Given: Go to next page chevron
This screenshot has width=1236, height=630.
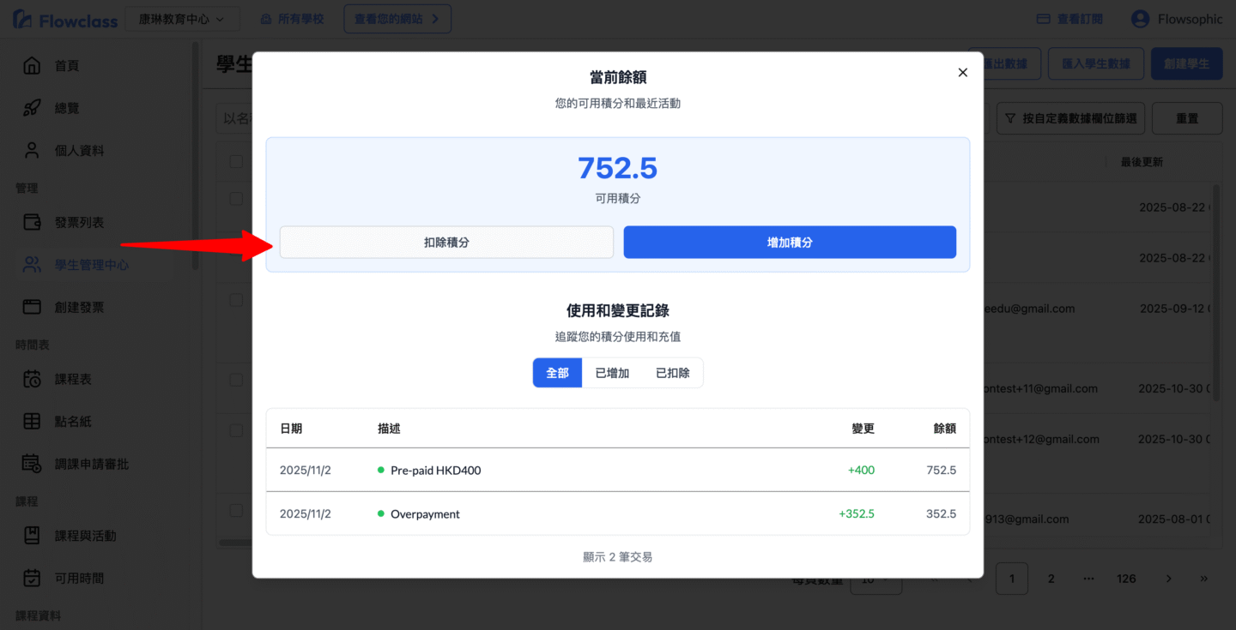Looking at the screenshot, I should [1168, 579].
